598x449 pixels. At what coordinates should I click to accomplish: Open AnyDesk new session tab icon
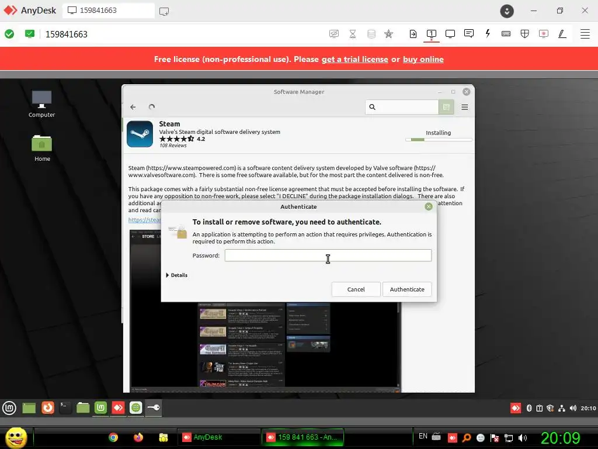point(164,11)
